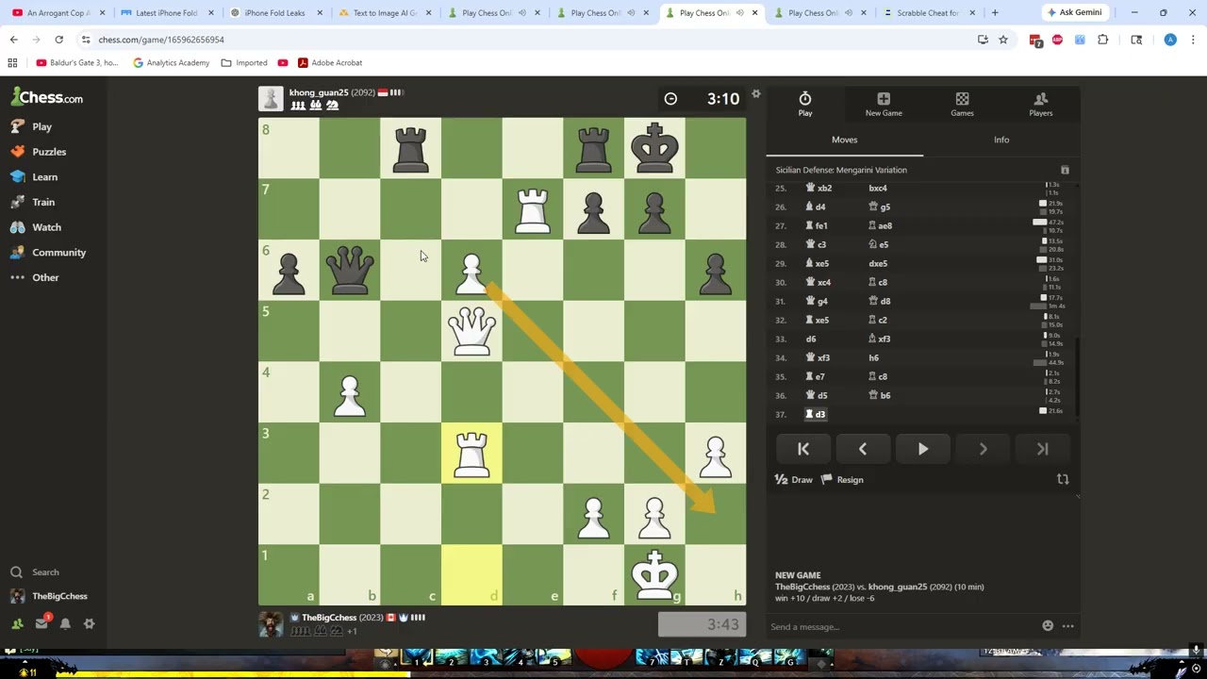Select the white rook on d3
Image resolution: width=1207 pixels, height=679 pixels.
click(x=471, y=454)
